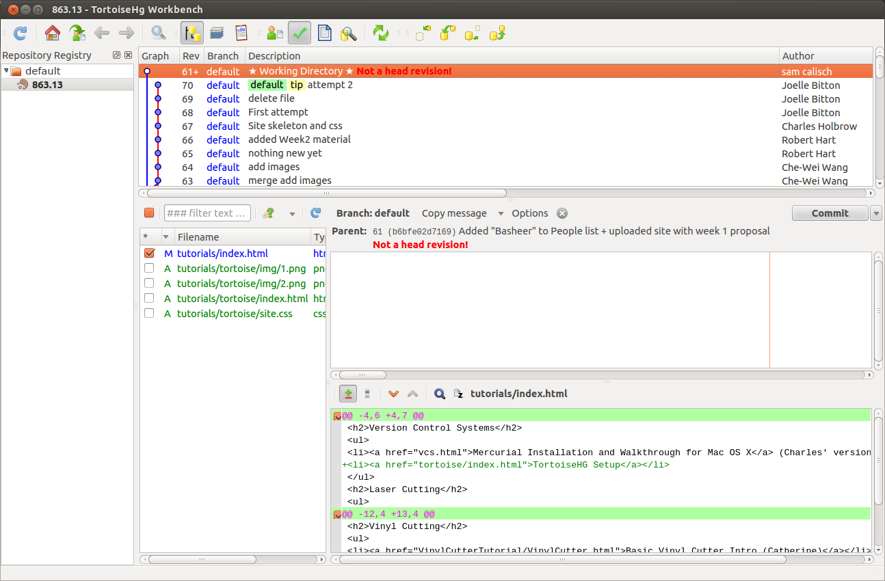The image size is (885, 581).
Task: Check the tutorials/tortoise/site.css checkbox
Action: pyautogui.click(x=149, y=314)
